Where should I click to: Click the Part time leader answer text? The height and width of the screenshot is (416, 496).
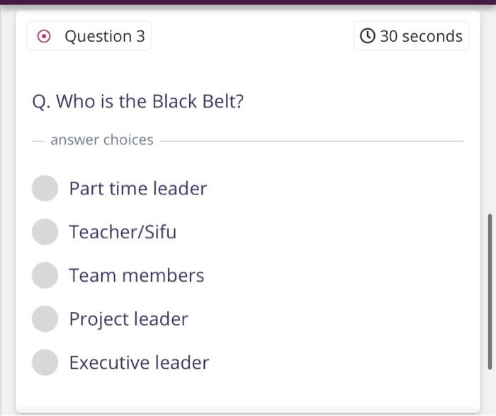[137, 188]
